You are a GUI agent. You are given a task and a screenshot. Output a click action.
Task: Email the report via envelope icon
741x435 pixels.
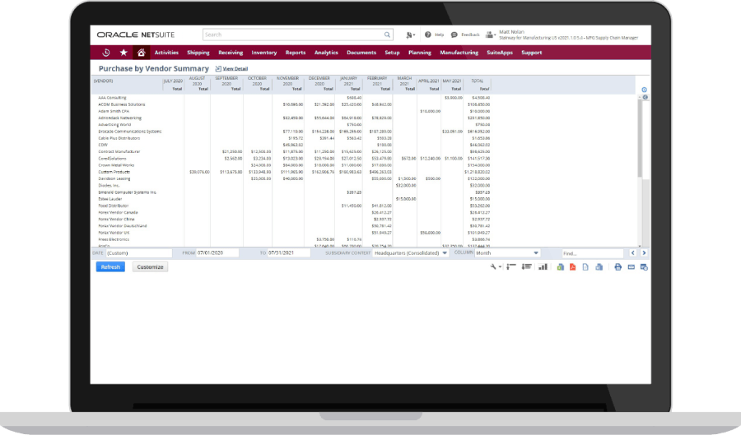coord(631,267)
